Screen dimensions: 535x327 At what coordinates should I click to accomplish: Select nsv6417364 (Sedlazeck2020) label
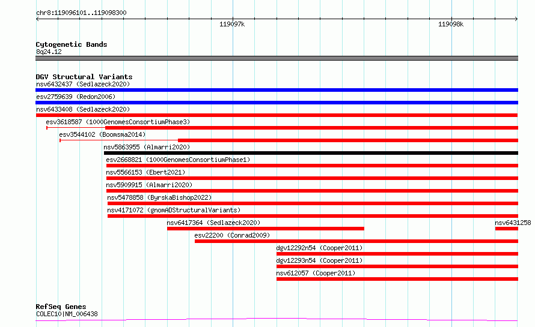click(213, 223)
